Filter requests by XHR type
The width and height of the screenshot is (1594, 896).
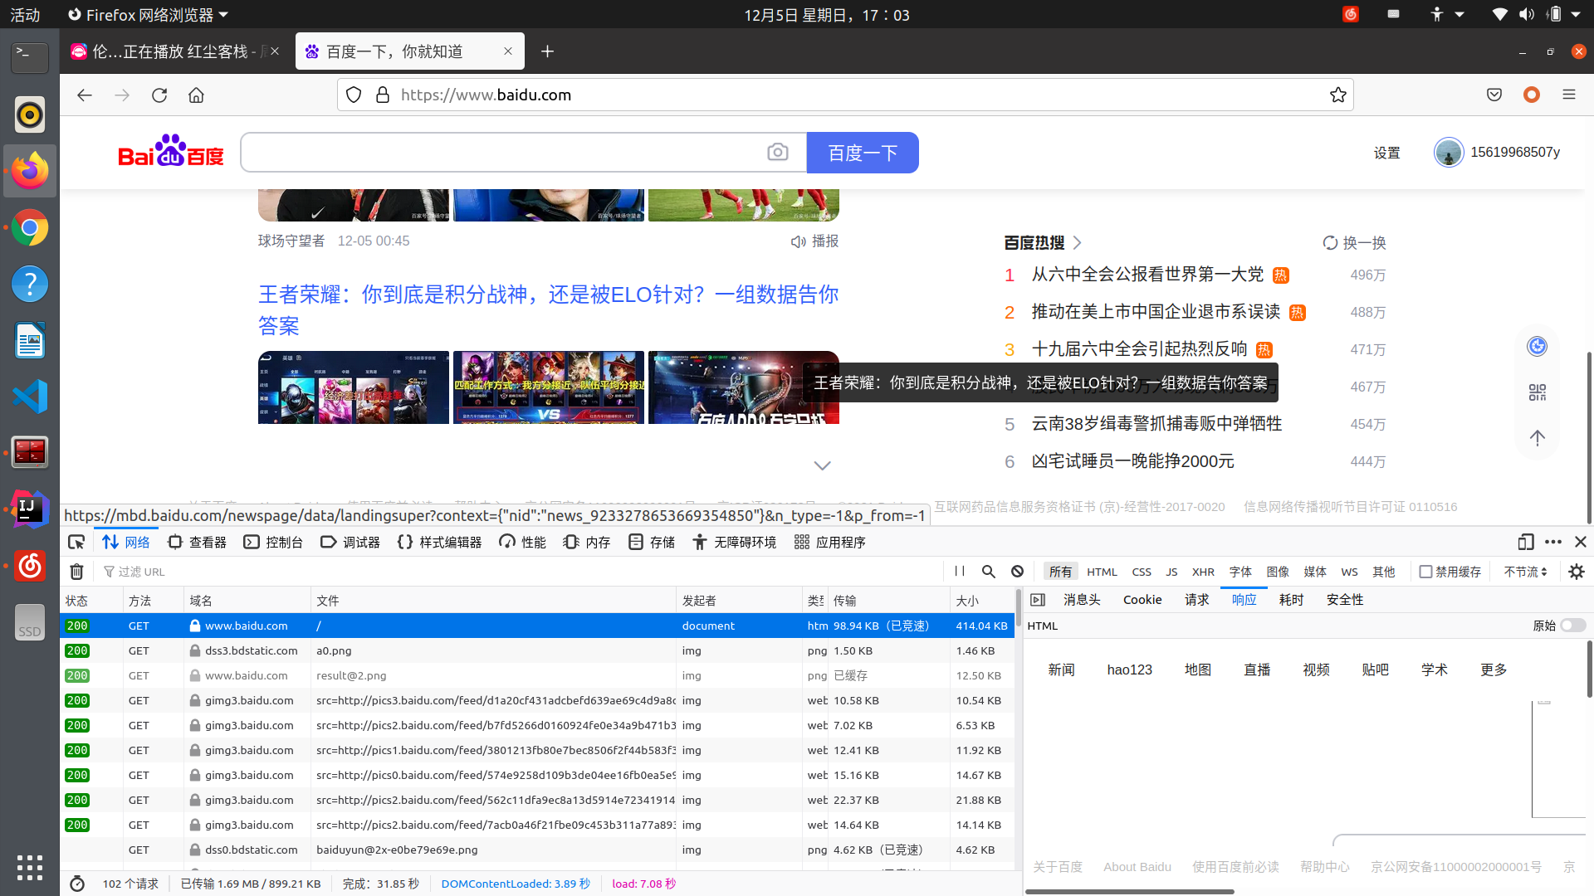(x=1203, y=572)
